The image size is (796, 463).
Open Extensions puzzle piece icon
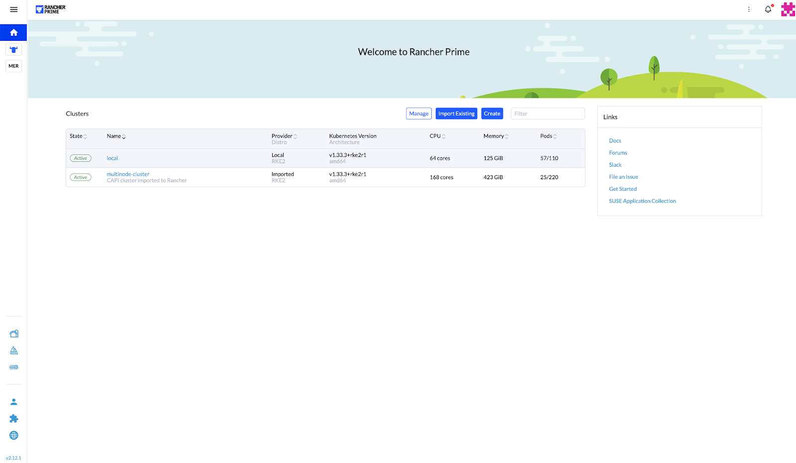tap(14, 419)
